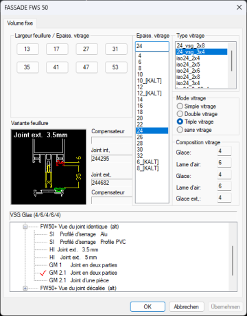Click the red checkmark beside GM 2.1
This screenshot has height=316, width=247.
[43, 273]
